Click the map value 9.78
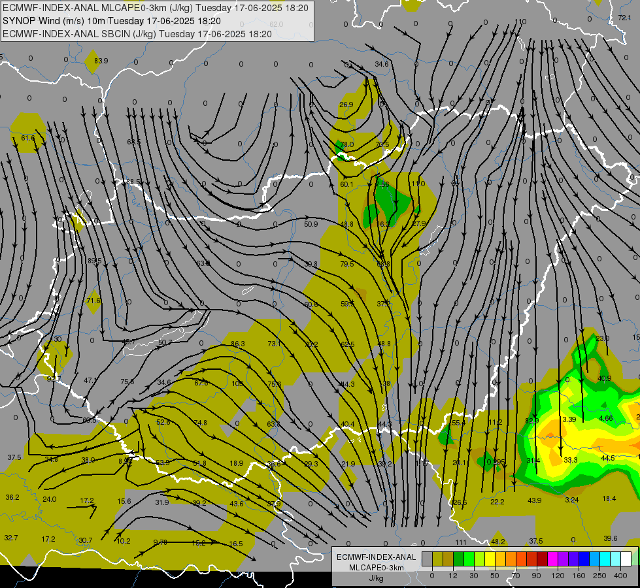The height and width of the screenshot is (588, 640). (x=160, y=542)
